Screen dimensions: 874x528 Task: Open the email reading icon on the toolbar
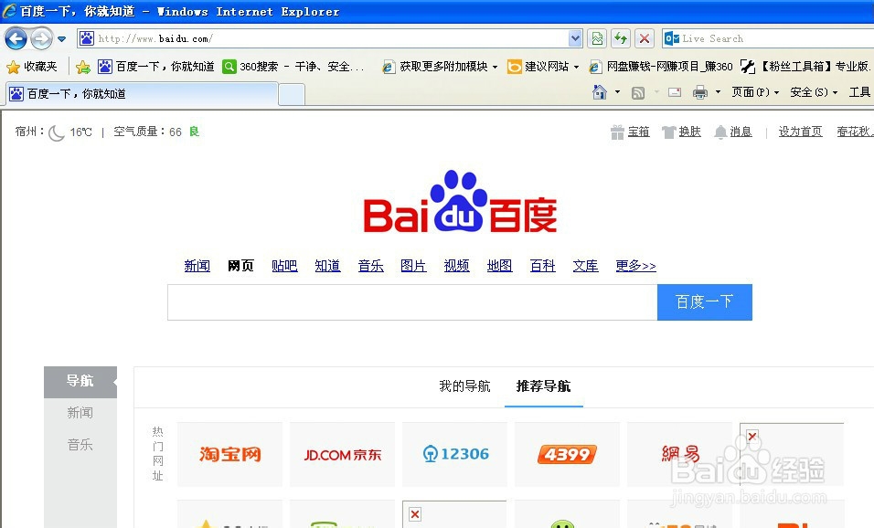point(674,91)
